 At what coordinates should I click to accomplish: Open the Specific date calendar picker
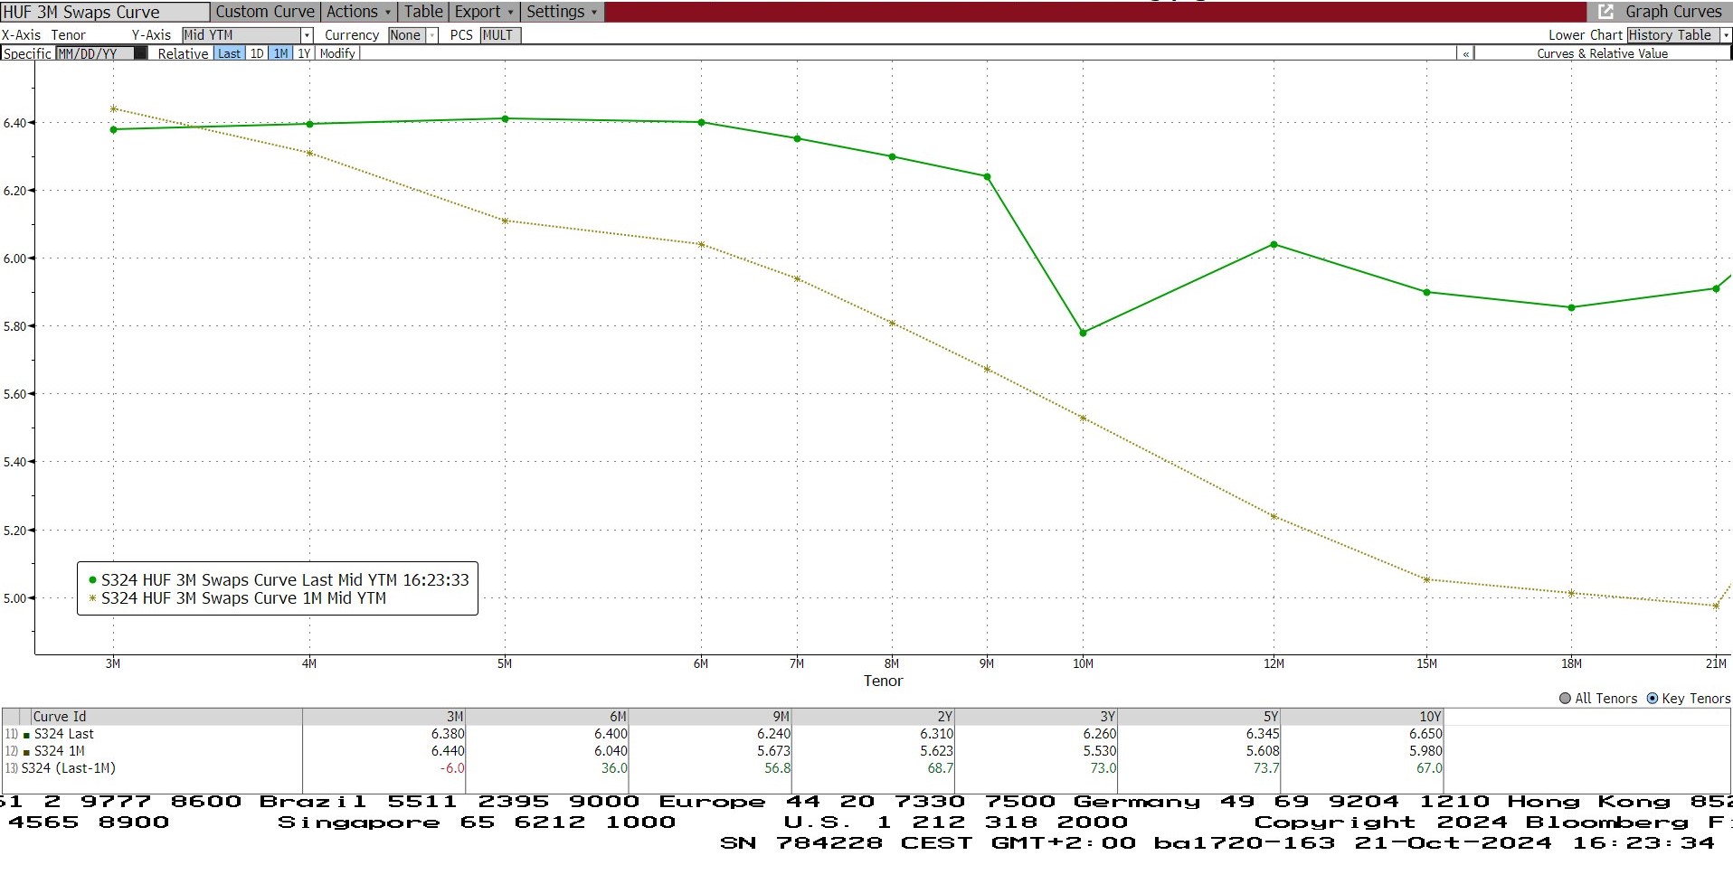pos(140,53)
